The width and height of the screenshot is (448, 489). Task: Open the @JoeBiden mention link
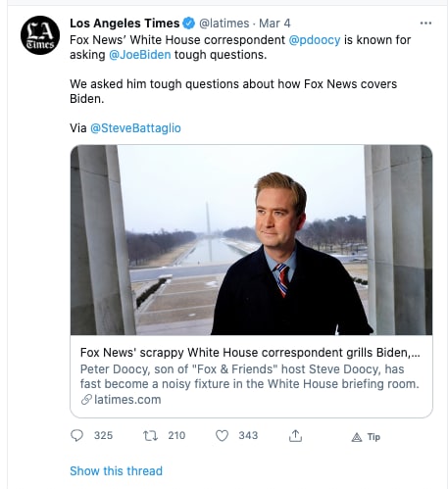pos(140,55)
